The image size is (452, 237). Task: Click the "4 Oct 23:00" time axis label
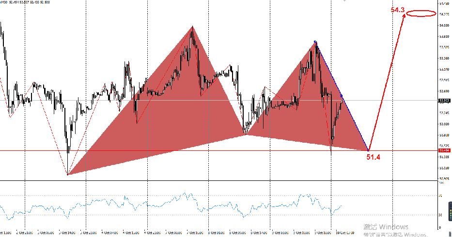(152, 233)
